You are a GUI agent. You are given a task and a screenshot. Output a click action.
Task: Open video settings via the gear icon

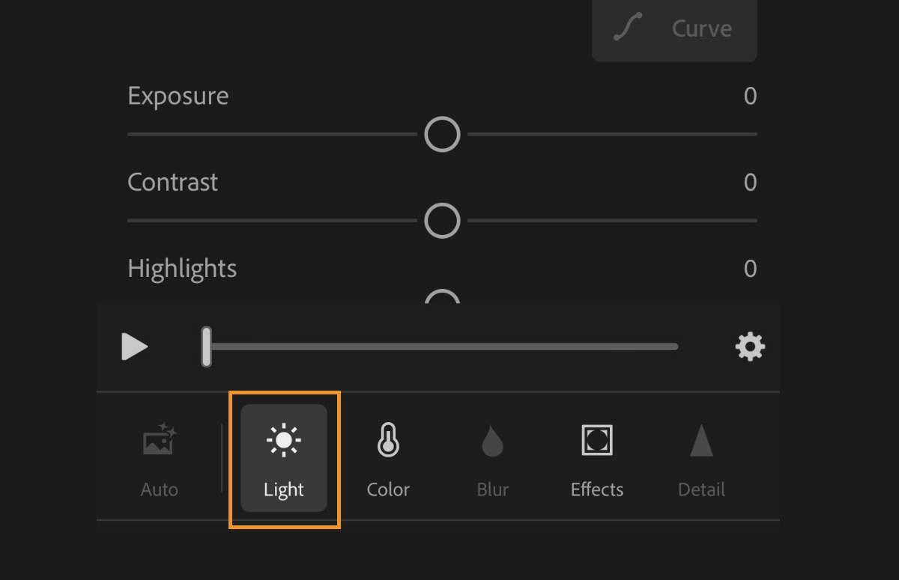pyautogui.click(x=749, y=346)
